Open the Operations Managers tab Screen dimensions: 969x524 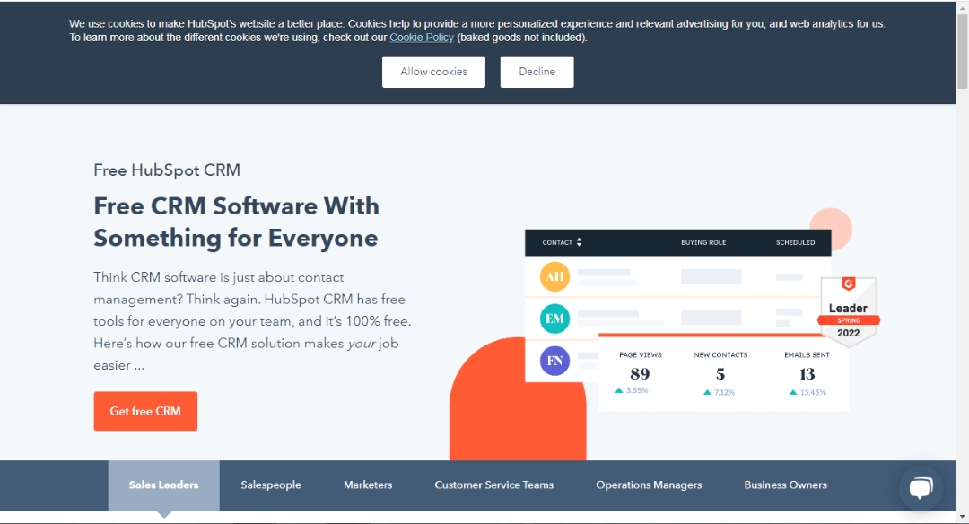click(x=649, y=485)
